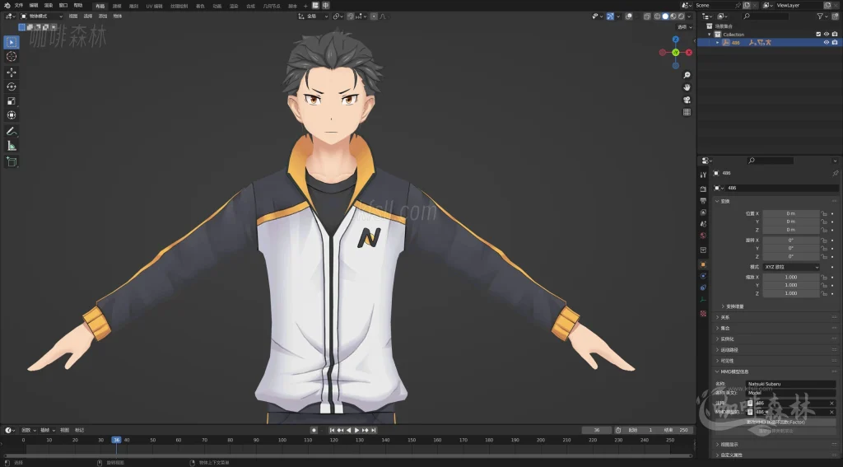Open the XYZ Euler rotation mode dropdown
The image size is (843, 467).
[x=791, y=267]
